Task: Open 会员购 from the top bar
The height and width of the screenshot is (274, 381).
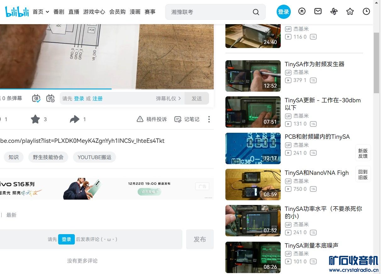Action: 117,12
